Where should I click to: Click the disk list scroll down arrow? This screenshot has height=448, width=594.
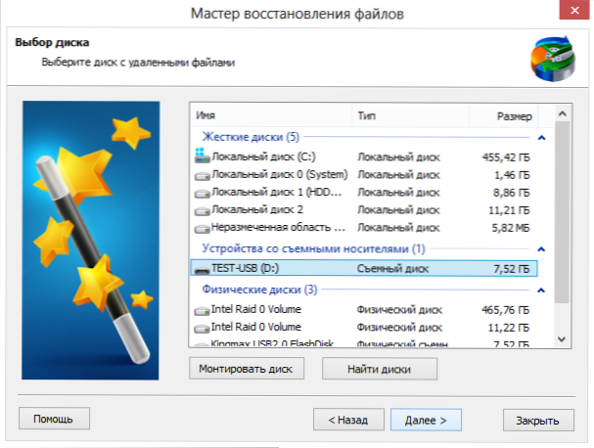coord(562,339)
